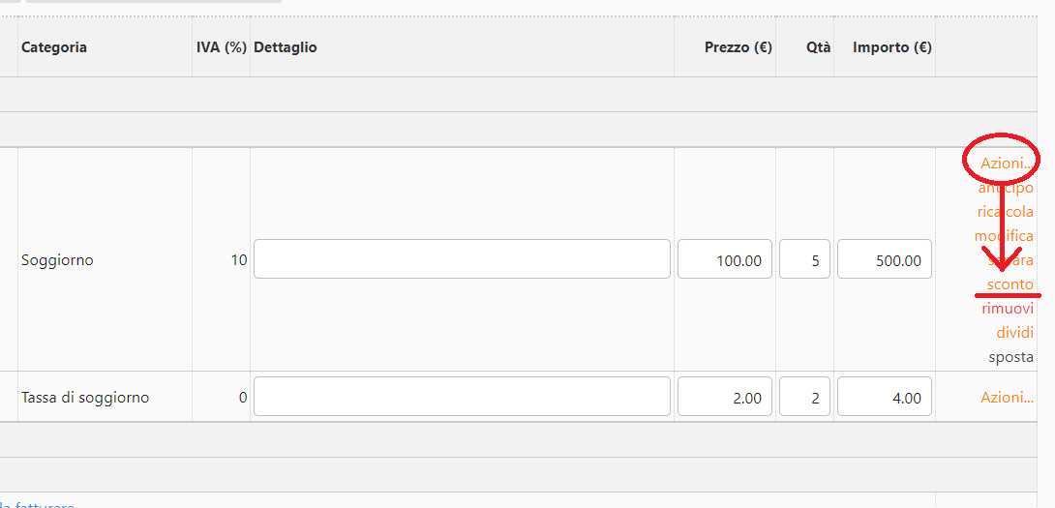Click the Tassa di soggiorno price field 2.00
This screenshot has height=508, width=1055.
tap(725, 397)
